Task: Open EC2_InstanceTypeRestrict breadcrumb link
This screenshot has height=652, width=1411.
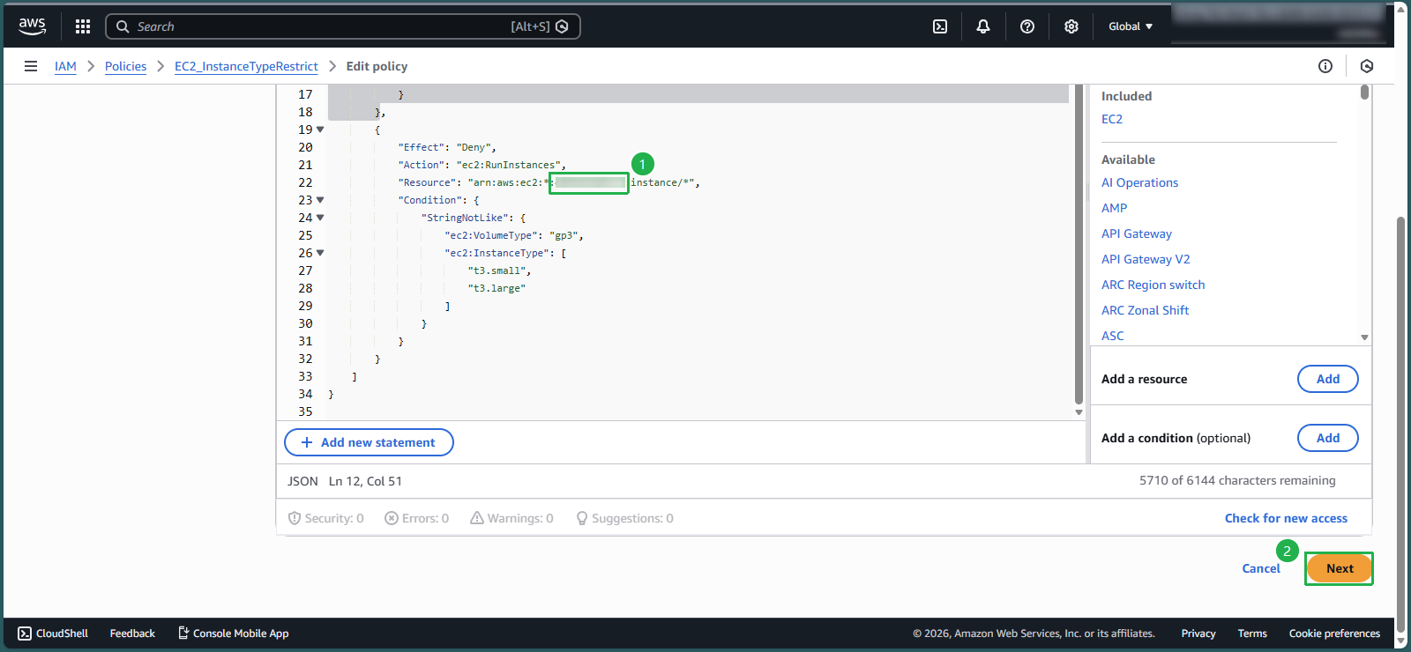Action: click(246, 66)
